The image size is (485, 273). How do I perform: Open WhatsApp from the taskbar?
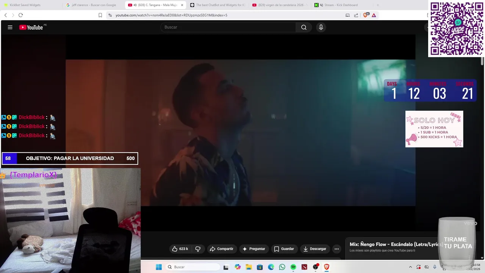(282, 267)
